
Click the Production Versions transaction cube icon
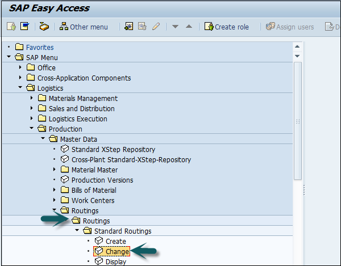pyautogui.click(x=65, y=180)
